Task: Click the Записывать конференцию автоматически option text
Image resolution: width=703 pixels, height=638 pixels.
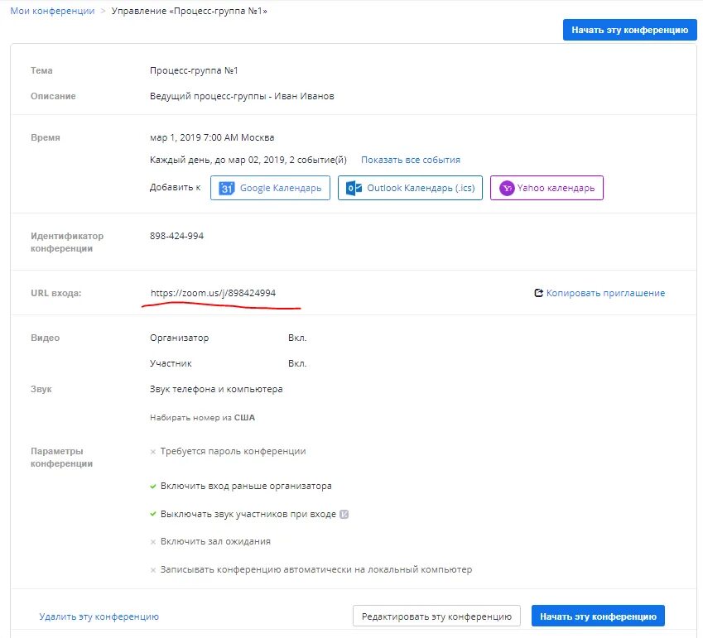Action: pyautogui.click(x=316, y=569)
